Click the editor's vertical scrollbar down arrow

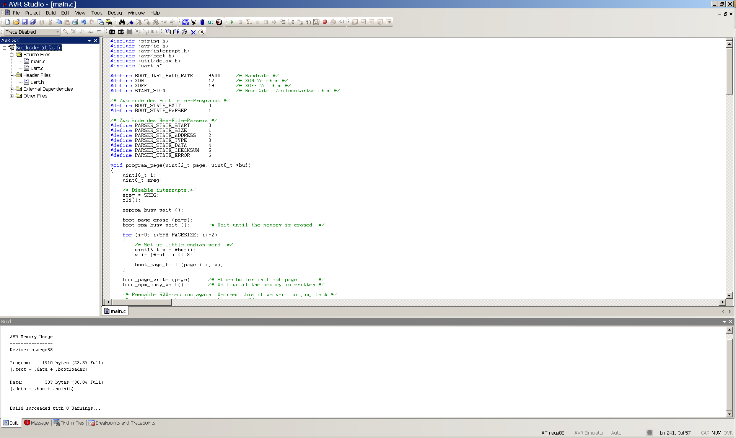click(729, 295)
